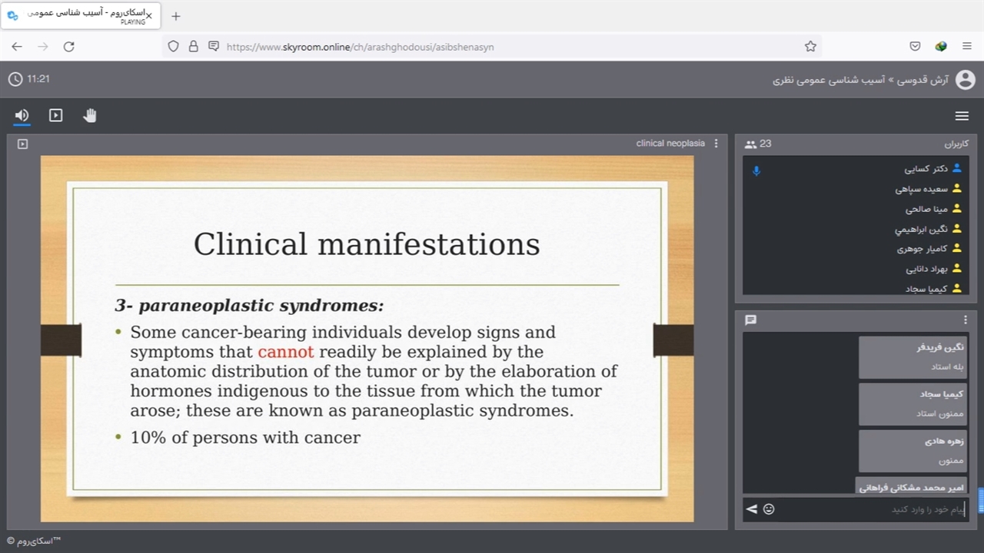Reload the page in browser
Image resolution: width=984 pixels, height=553 pixels.
click(x=68, y=47)
